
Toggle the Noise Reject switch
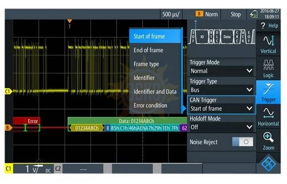click(x=243, y=142)
